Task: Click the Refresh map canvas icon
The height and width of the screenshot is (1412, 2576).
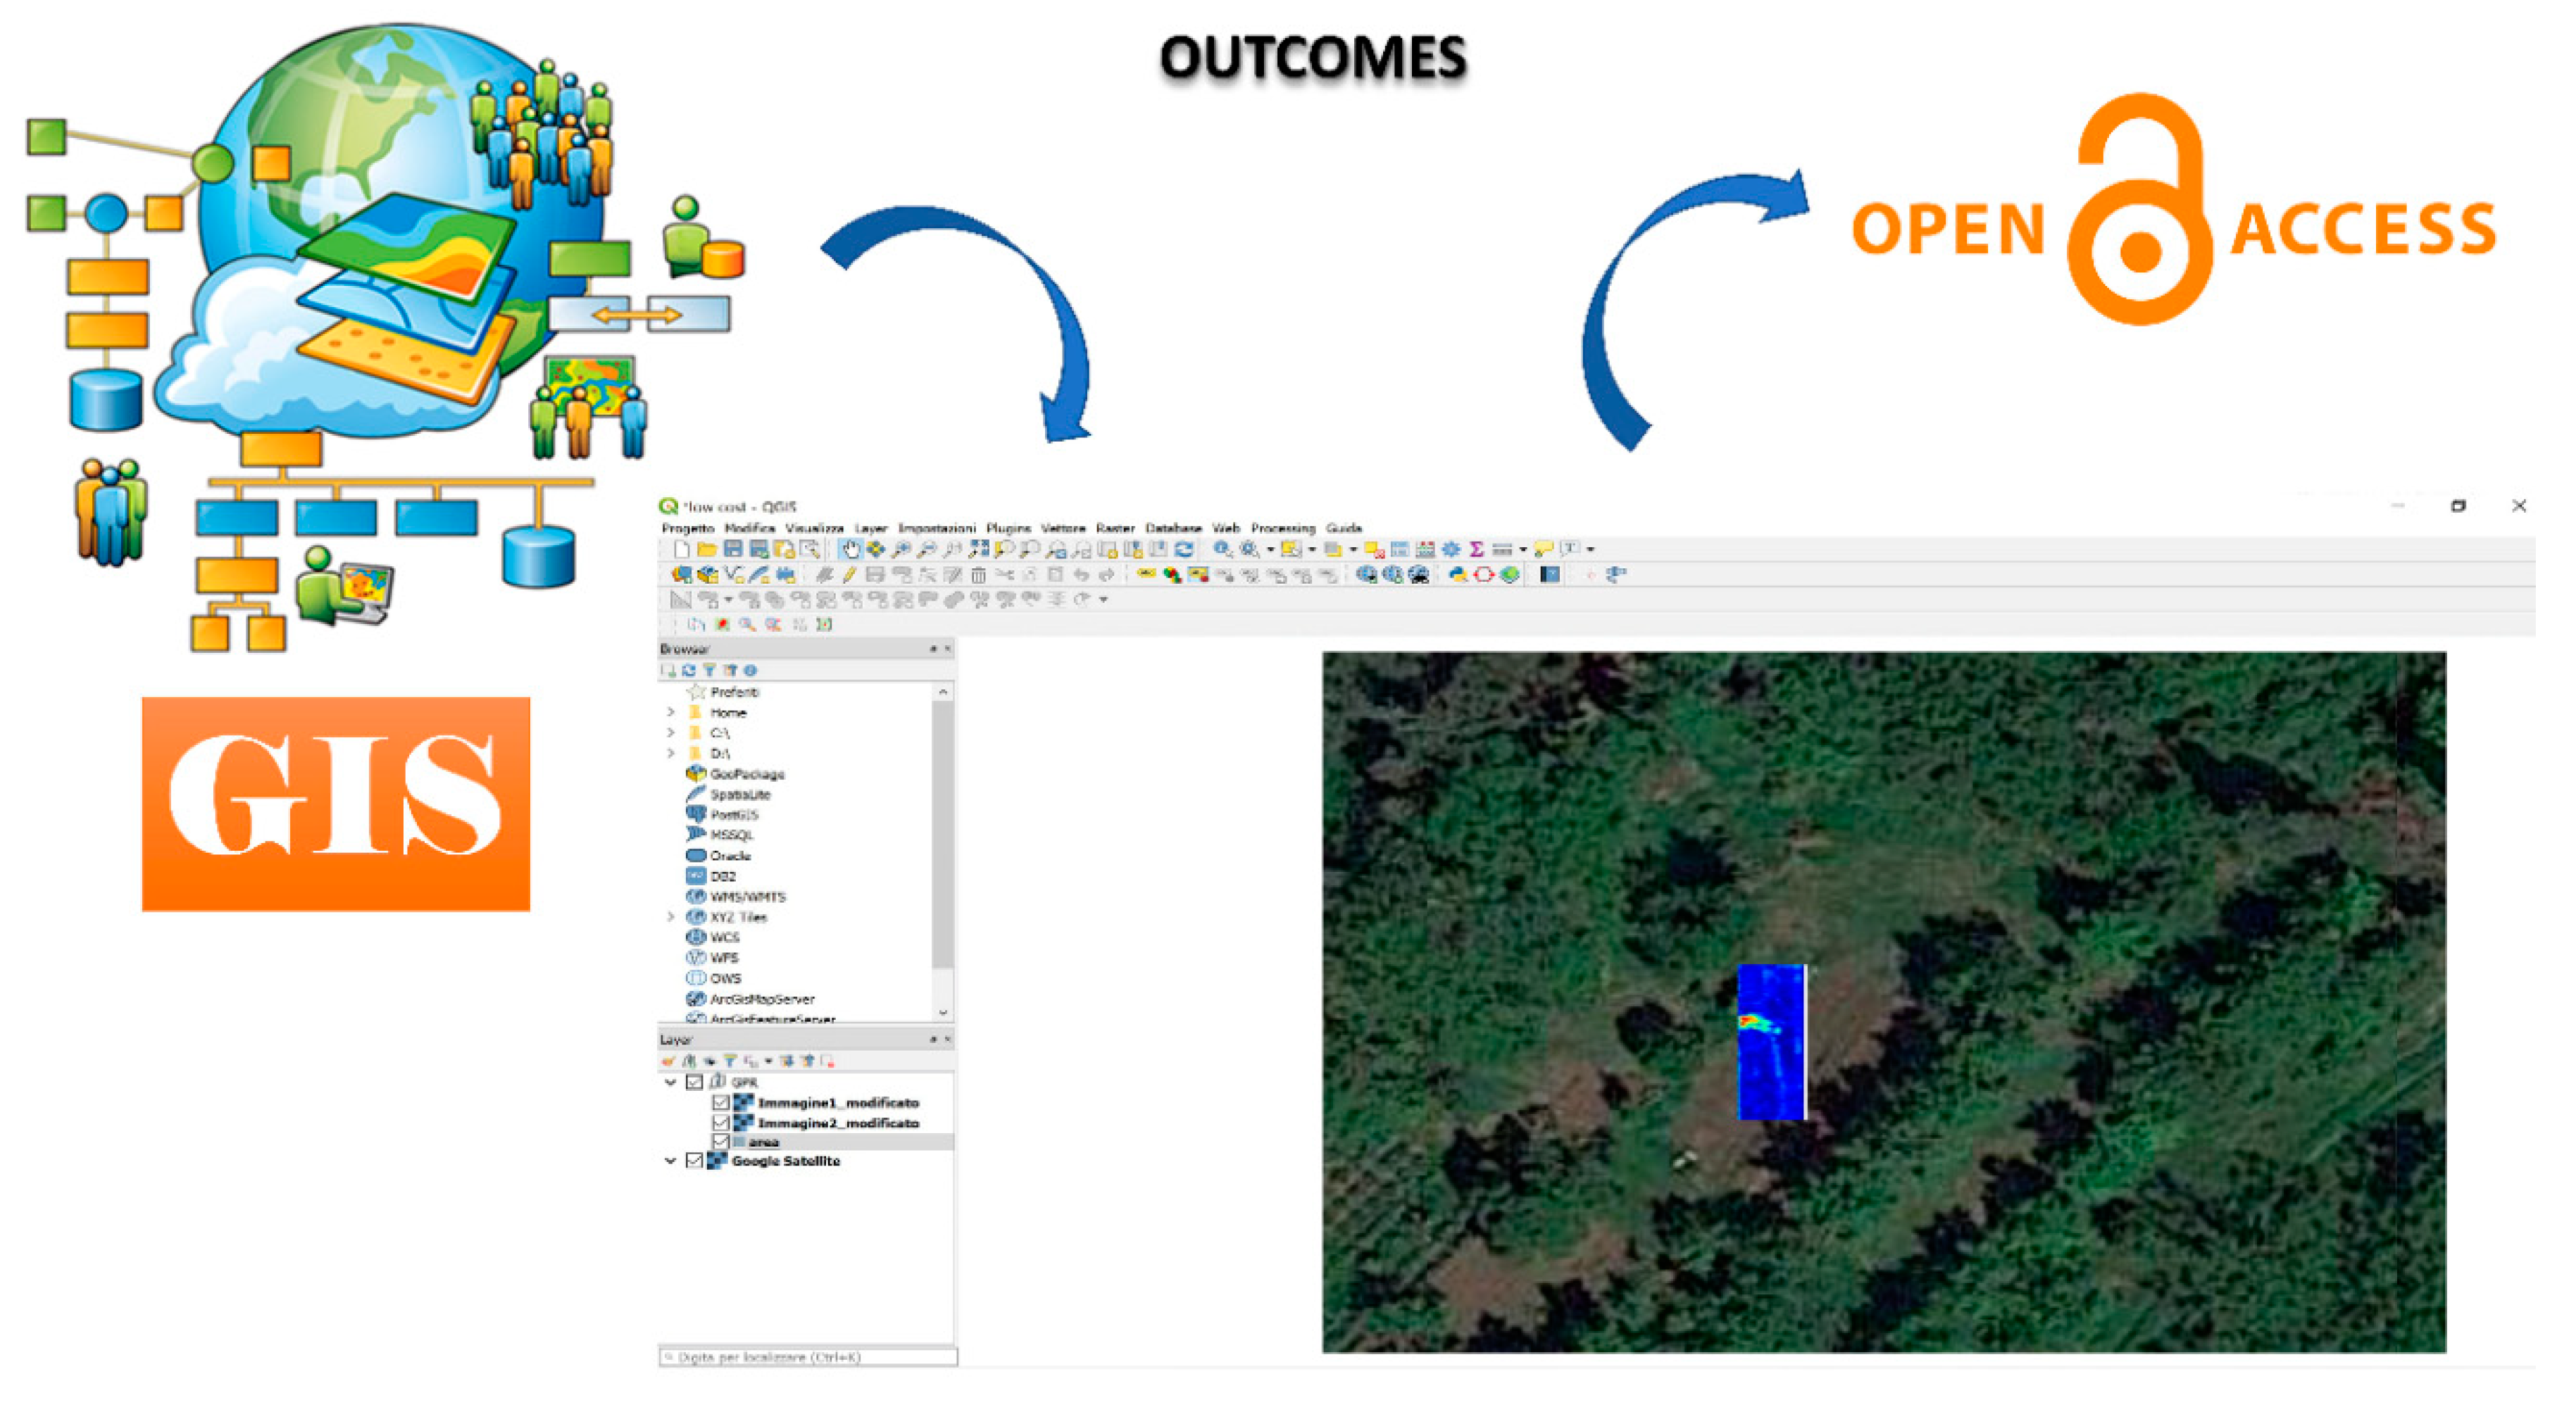Action: coord(1184,549)
